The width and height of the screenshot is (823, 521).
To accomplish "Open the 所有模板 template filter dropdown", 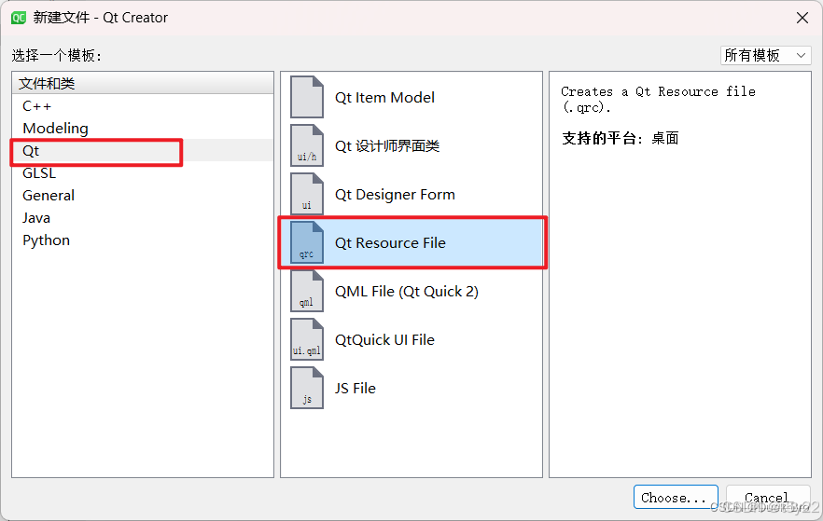I will pyautogui.click(x=766, y=55).
